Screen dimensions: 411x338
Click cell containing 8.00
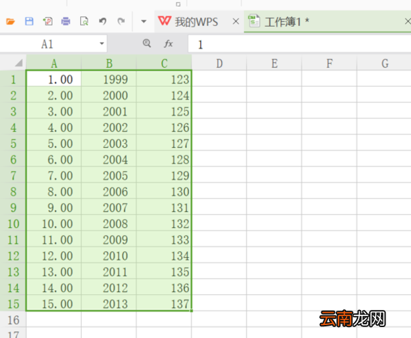[53, 192]
